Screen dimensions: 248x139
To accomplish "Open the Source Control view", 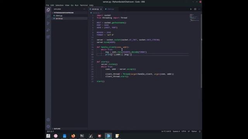I will coord(48,23).
